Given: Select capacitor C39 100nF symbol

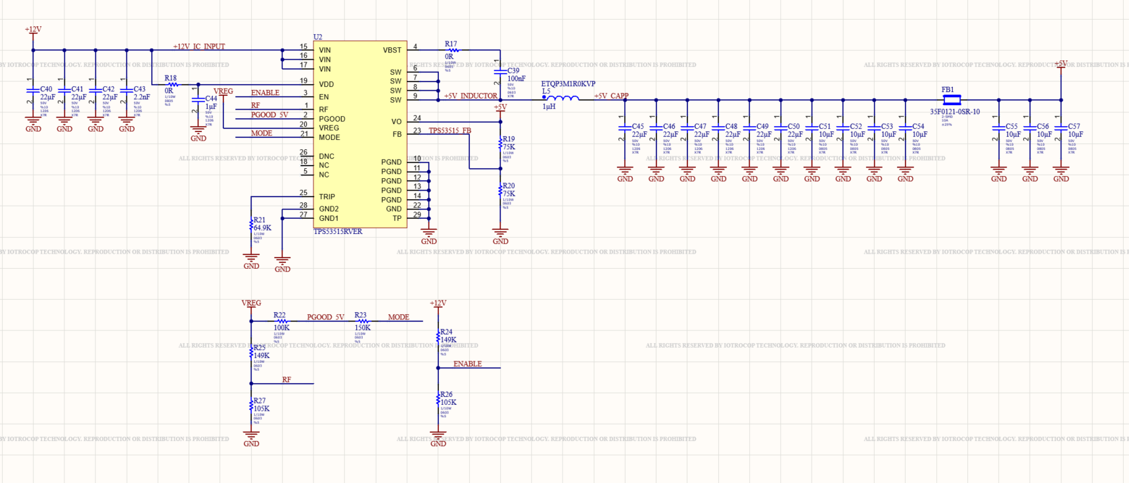Looking at the screenshot, I should (x=500, y=74).
